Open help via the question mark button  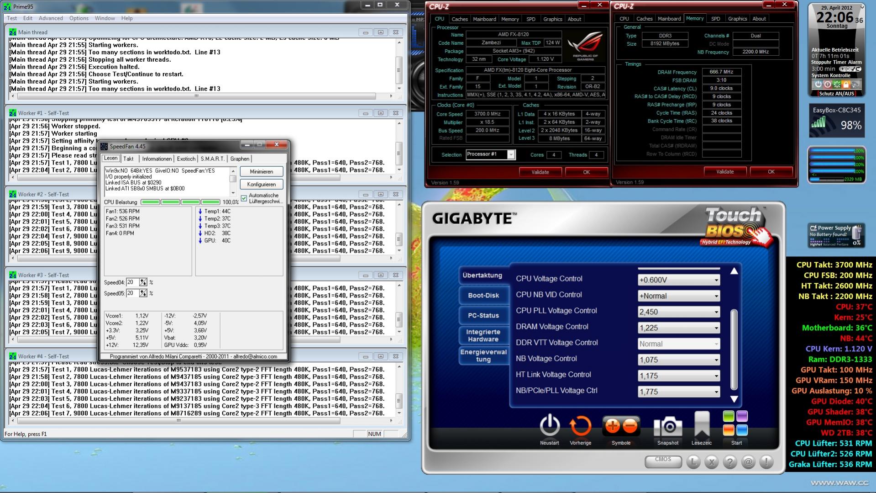pyautogui.click(x=730, y=462)
